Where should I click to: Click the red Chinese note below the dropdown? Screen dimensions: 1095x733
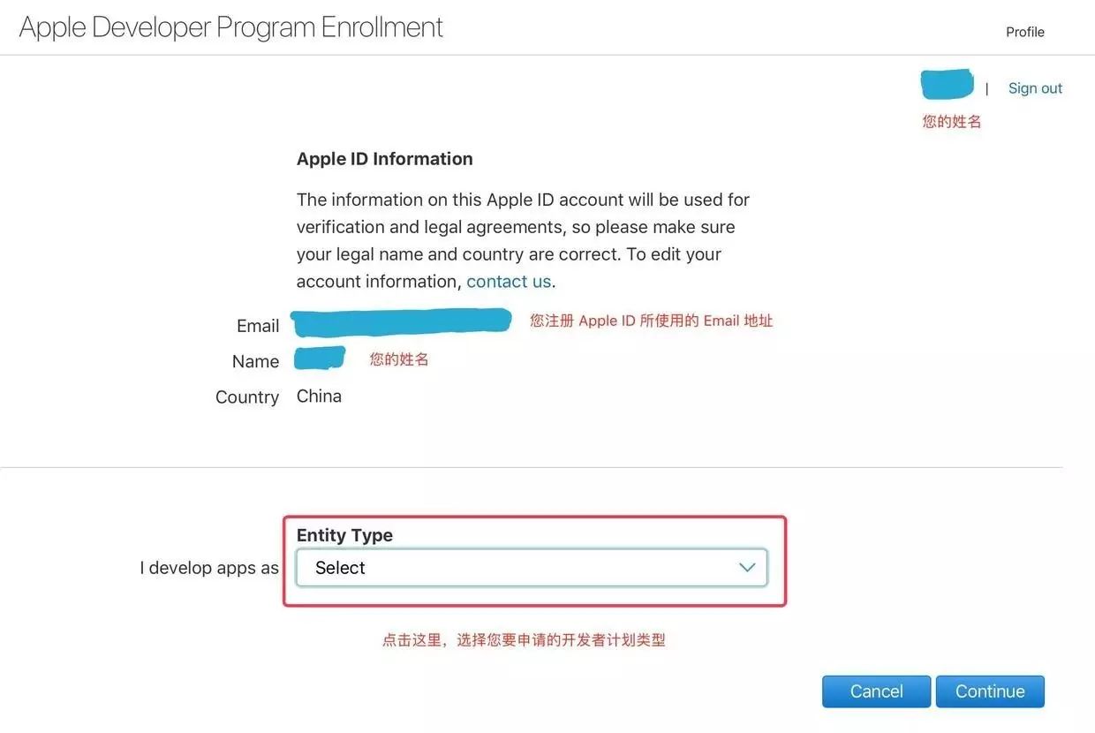(x=524, y=640)
